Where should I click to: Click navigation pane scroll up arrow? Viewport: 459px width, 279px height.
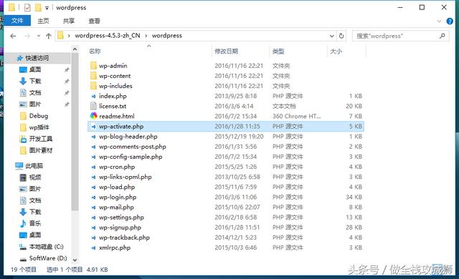click(75, 49)
